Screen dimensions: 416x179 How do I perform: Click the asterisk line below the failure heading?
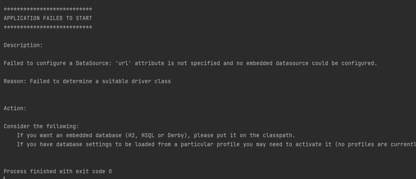48,27
